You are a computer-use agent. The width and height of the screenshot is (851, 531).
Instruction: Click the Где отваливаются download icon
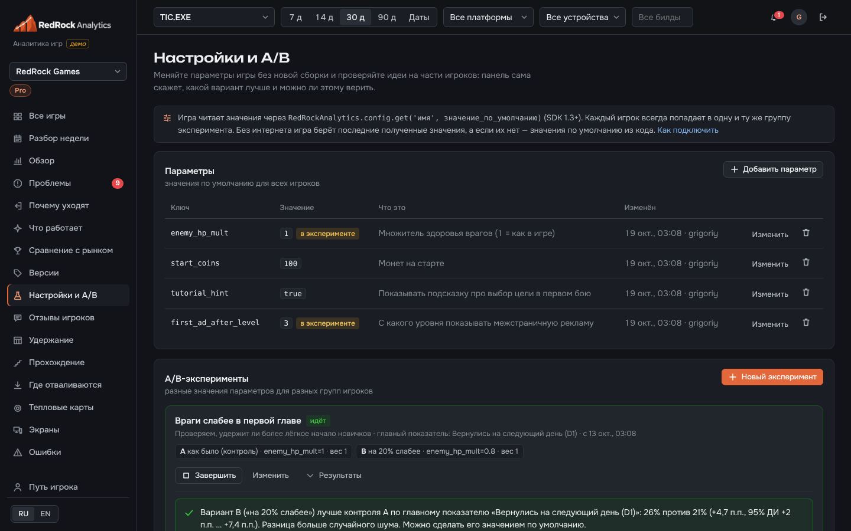coord(18,385)
